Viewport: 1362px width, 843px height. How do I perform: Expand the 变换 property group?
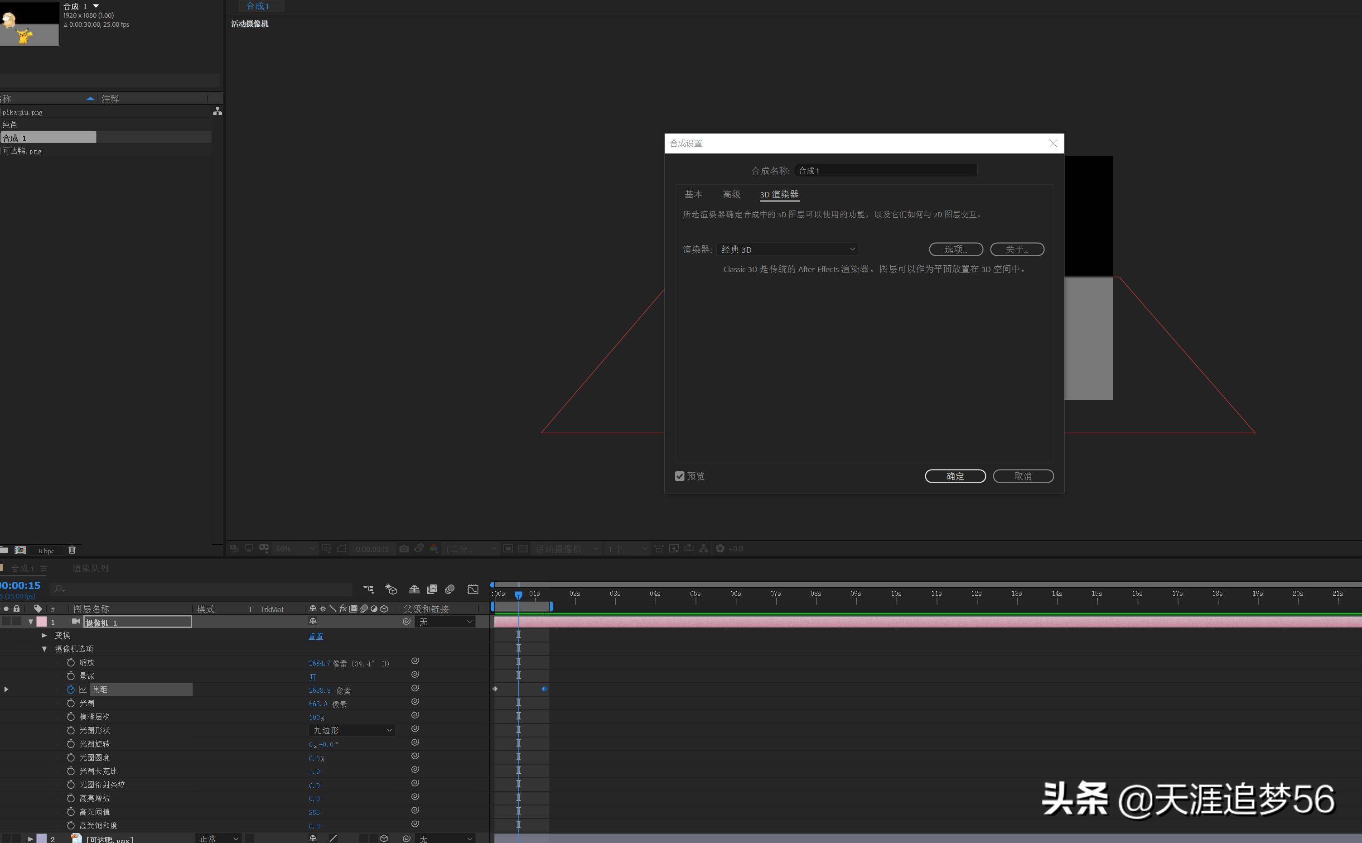pos(45,636)
